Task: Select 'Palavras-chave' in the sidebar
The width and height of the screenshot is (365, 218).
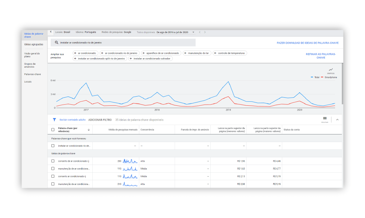Action: 32,74
